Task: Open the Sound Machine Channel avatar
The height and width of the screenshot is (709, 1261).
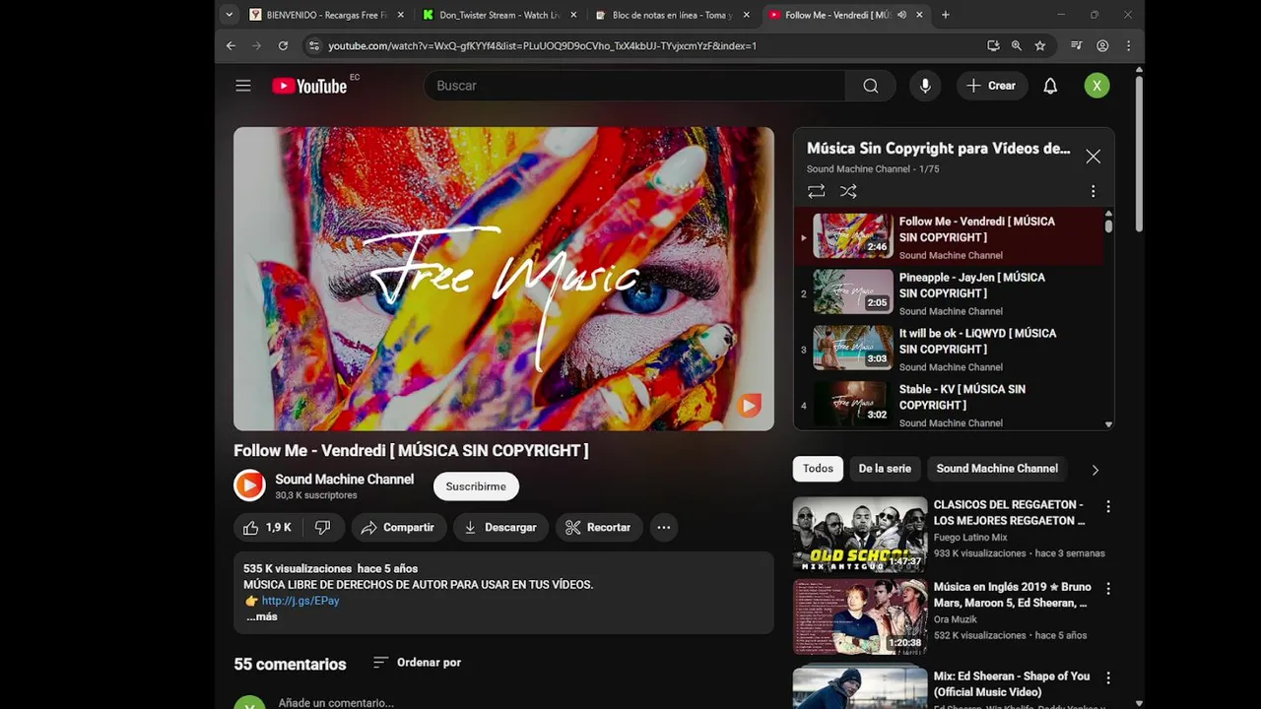Action: point(249,485)
